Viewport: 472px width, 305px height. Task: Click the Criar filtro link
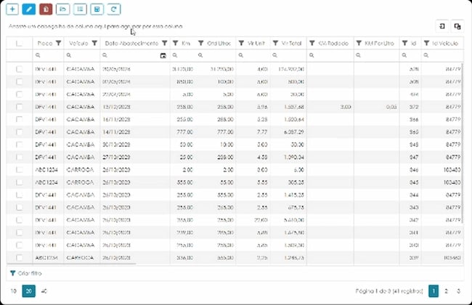[26, 273]
